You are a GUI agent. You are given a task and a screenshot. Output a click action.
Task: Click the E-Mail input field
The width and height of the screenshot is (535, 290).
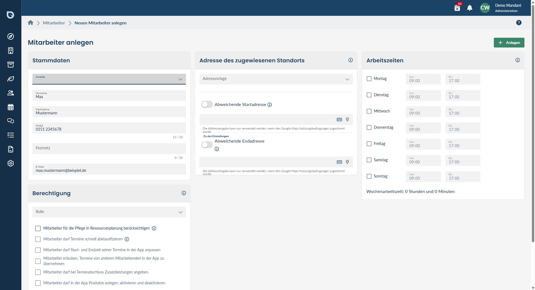click(x=109, y=169)
